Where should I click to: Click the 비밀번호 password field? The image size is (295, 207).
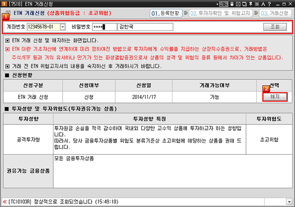(x=104, y=27)
